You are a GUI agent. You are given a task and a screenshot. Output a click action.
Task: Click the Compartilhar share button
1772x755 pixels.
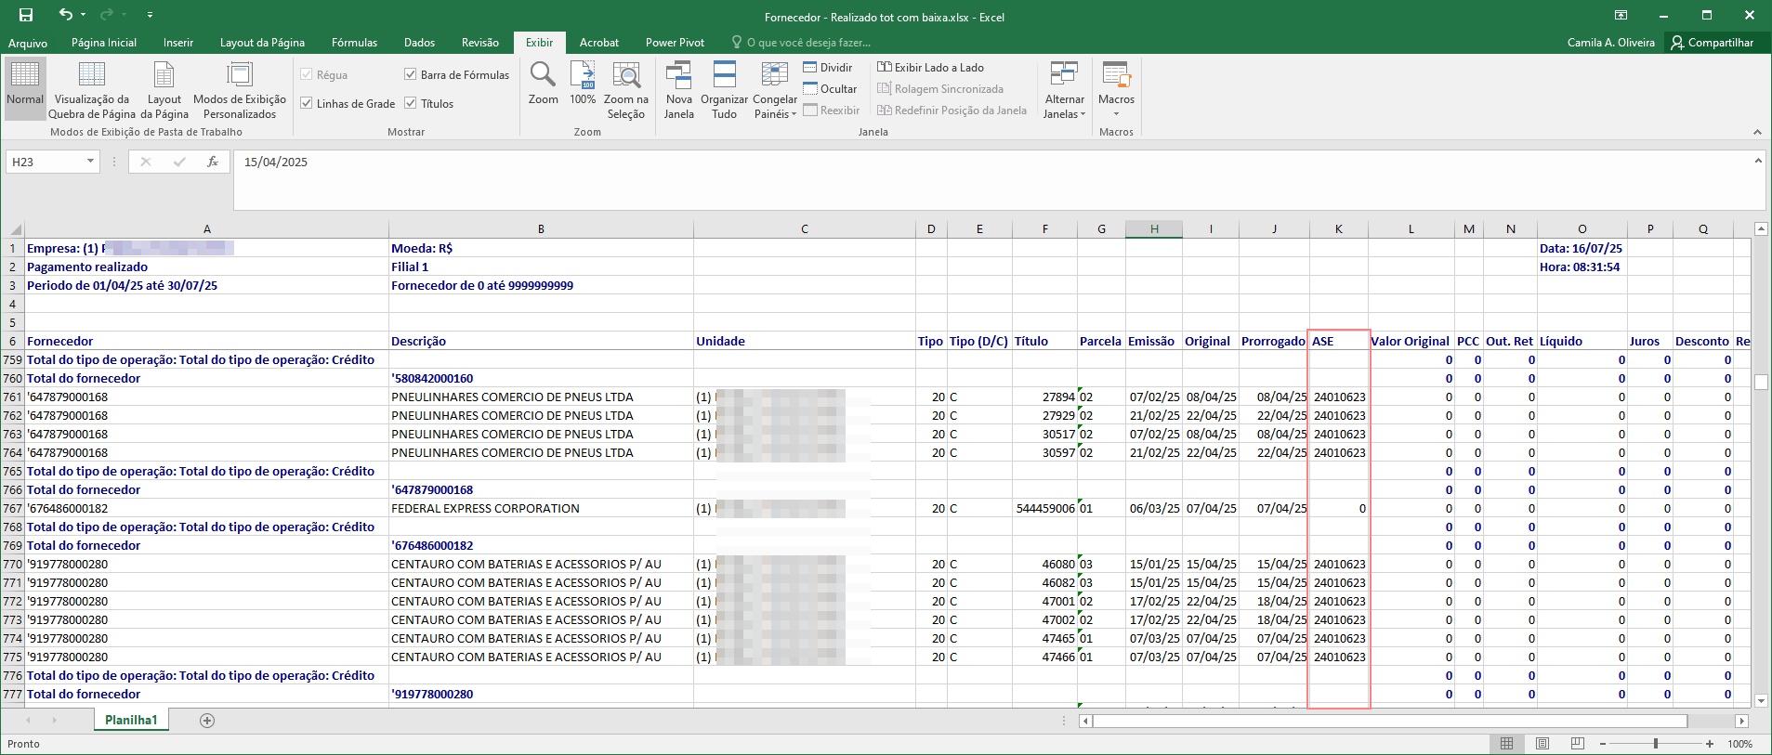click(x=1712, y=43)
